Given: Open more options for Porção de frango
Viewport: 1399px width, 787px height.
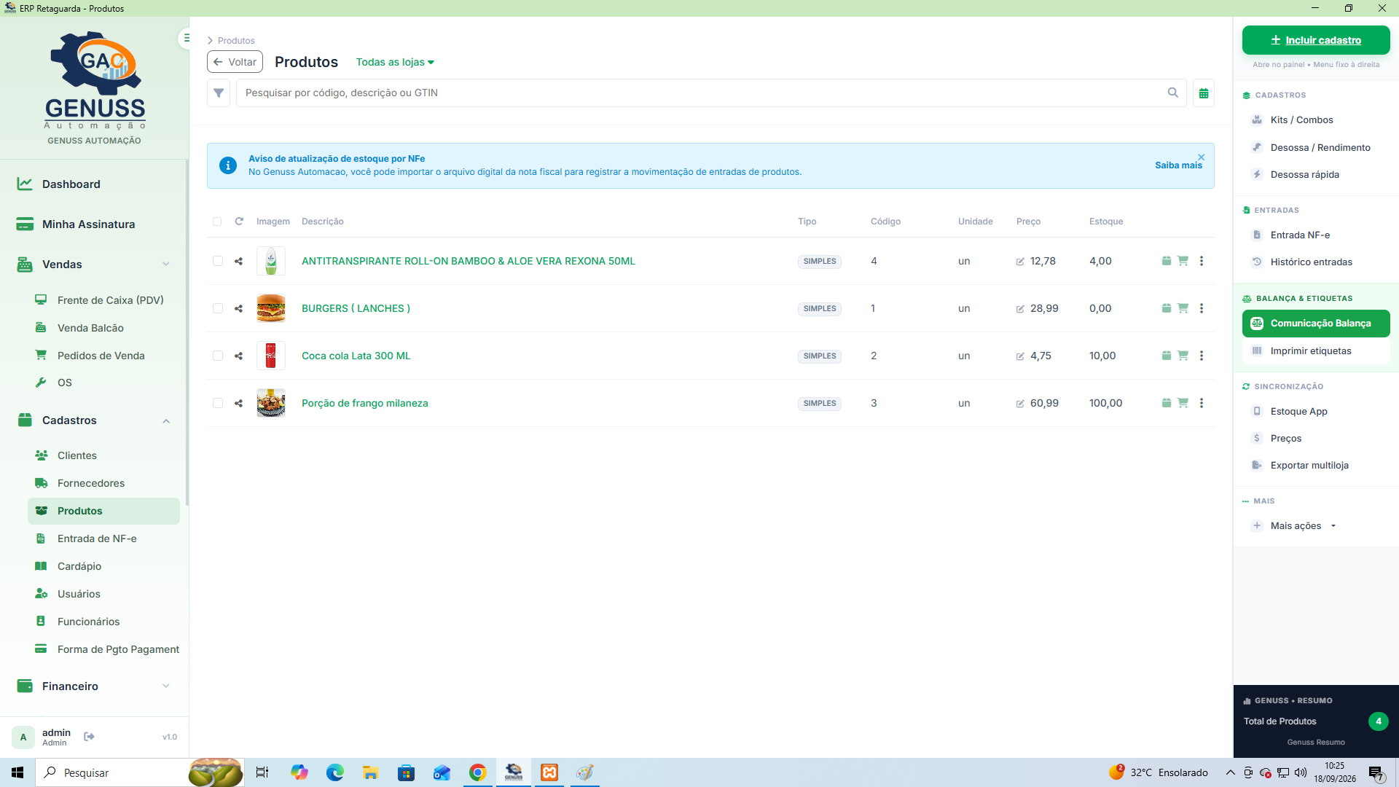Looking at the screenshot, I should (x=1202, y=403).
